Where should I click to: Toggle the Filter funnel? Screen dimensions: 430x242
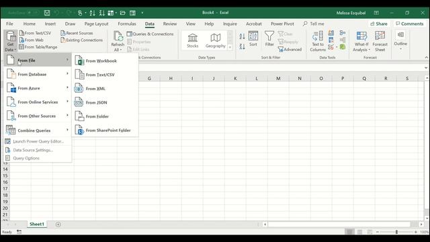point(269,39)
